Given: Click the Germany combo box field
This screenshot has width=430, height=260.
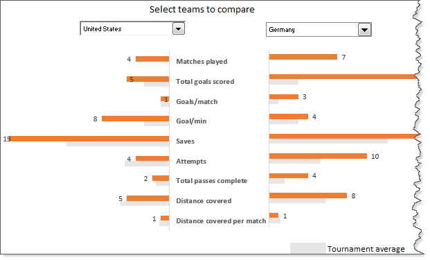Looking at the screenshot, I should click(x=319, y=30).
